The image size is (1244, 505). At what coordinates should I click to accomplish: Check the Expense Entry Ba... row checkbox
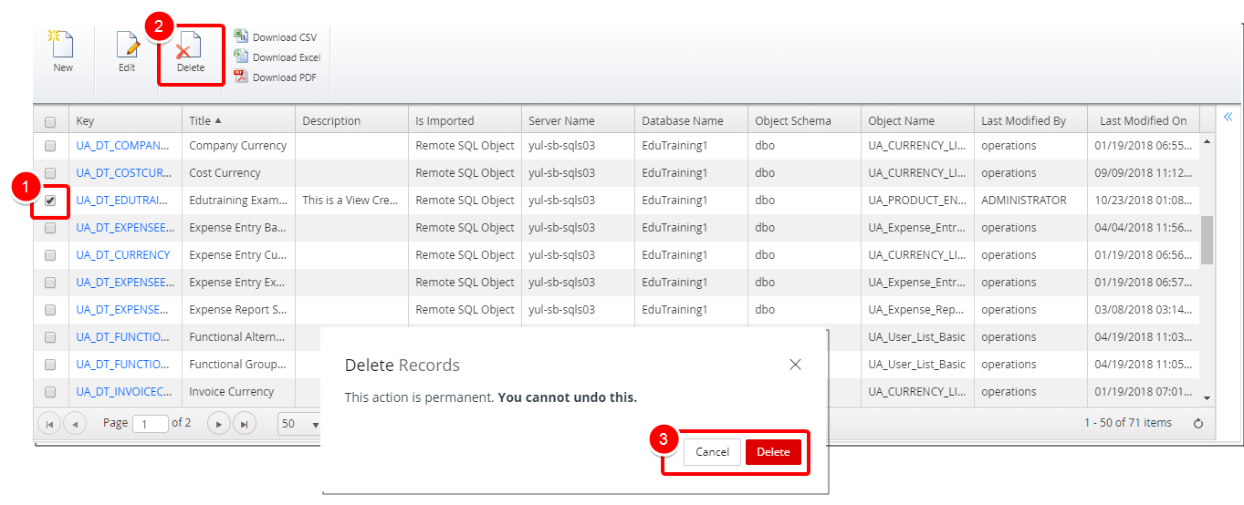coord(50,228)
